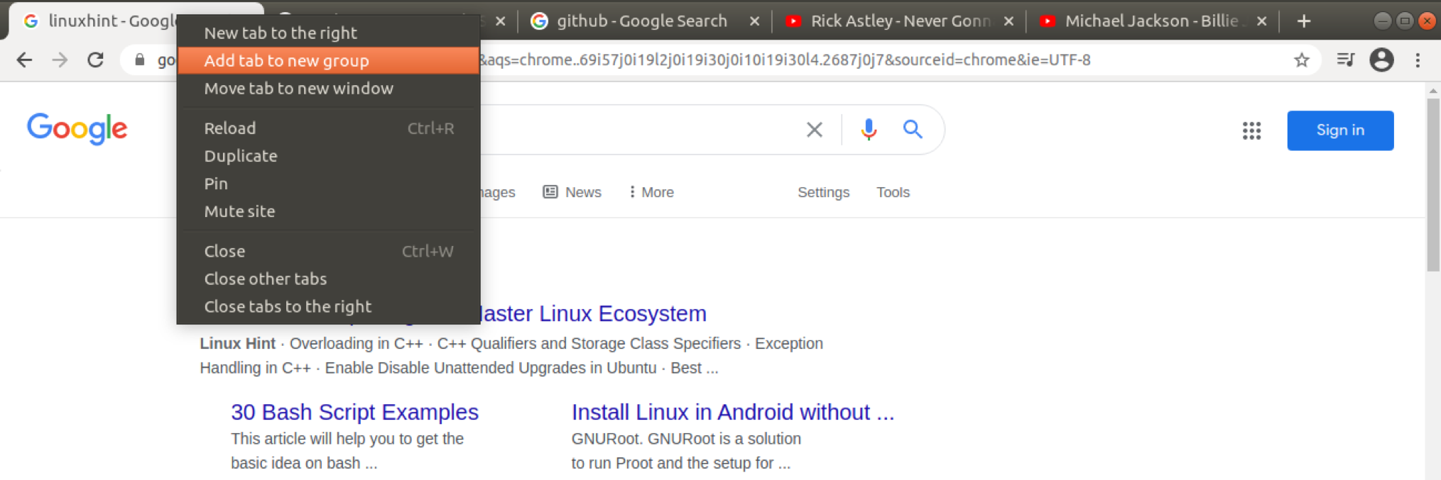Start voice search with microphone icon

pos(868,130)
